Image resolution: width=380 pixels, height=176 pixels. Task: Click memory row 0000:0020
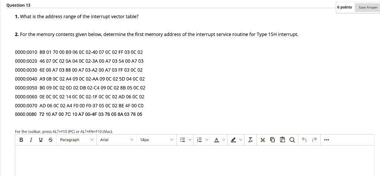79,61
